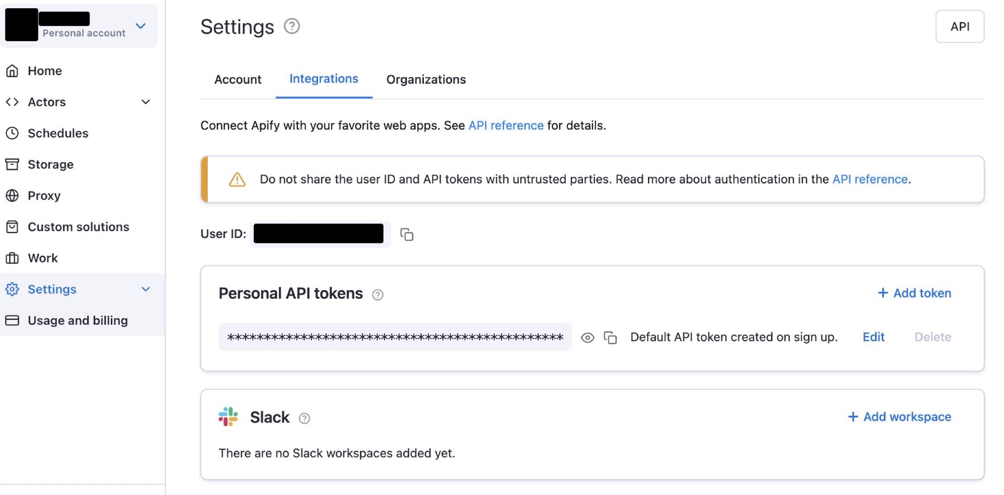Select the Home icon in the sidebar
The image size is (1004, 495).
pos(12,70)
